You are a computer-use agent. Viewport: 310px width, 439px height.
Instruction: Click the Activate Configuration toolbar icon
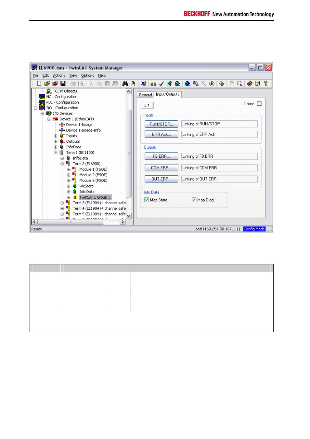pos(169,84)
